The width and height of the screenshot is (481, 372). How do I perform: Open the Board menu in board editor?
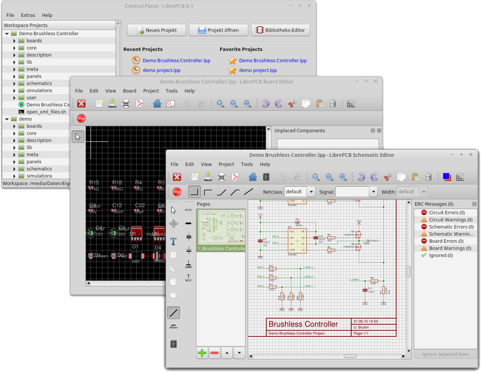pos(129,91)
